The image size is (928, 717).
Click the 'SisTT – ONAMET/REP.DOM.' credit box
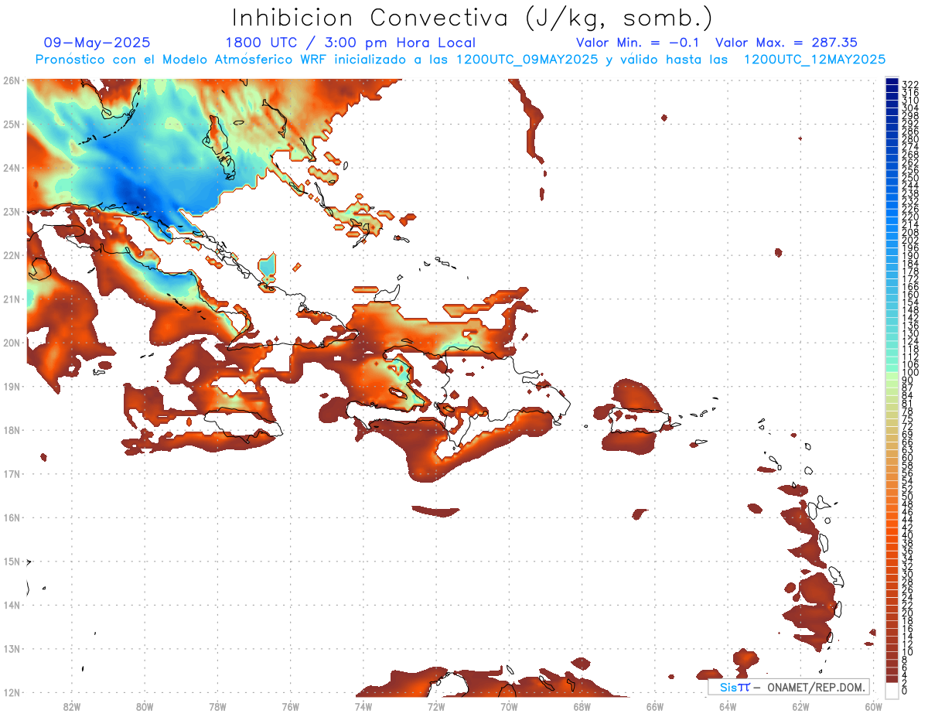coord(789,687)
